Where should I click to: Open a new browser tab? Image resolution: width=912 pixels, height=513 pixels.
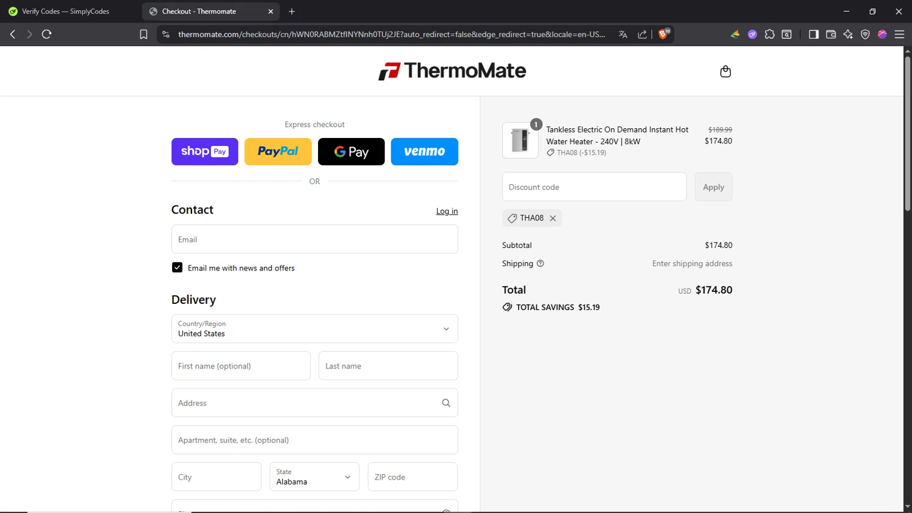coord(292,12)
